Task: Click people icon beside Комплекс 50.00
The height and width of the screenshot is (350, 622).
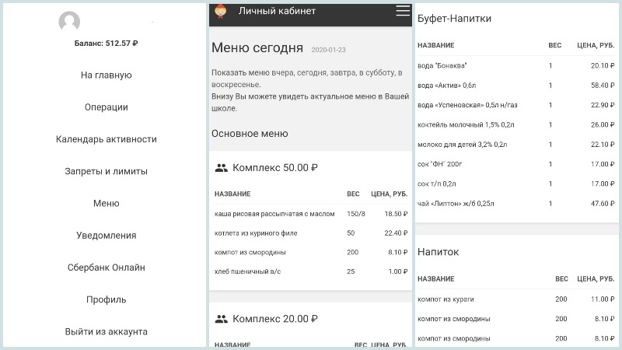Action: coord(222,168)
